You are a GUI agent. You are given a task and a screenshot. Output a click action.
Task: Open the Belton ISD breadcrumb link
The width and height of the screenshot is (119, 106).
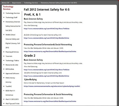6,3
